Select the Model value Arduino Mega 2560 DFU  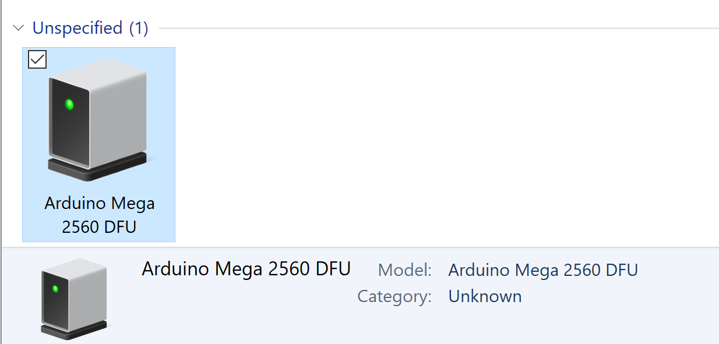pos(543,270)
